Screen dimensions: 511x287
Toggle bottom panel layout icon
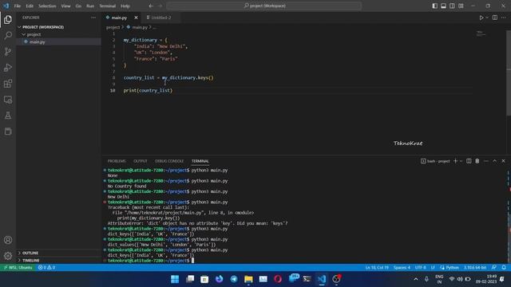[444, 6]
